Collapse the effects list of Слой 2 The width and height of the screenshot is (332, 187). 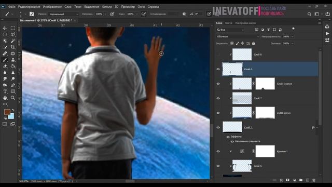[317, 127]
